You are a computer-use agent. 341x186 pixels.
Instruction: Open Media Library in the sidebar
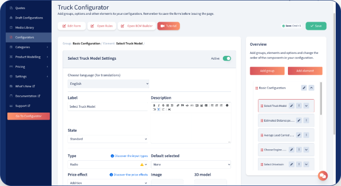pos(29,28)
